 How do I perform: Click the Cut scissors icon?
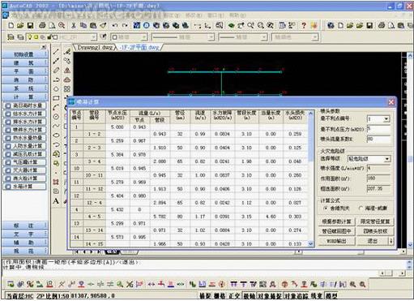(x=73, y=25)
